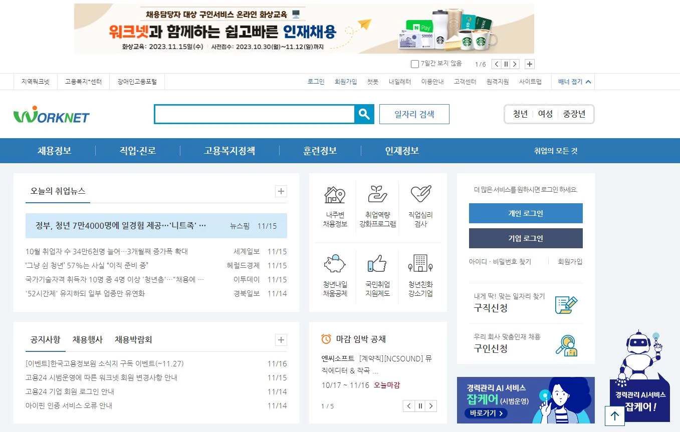
Task: Click the 일자리 검색 button
Action: (414, 114)
